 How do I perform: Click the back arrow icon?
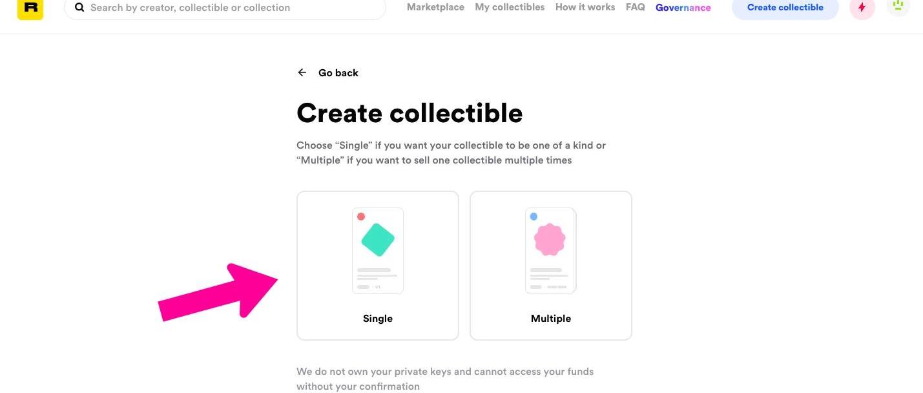pos(302,72)
